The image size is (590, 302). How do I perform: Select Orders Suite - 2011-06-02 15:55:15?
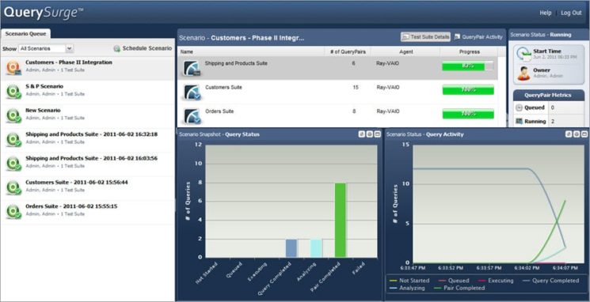coord(71,206)
